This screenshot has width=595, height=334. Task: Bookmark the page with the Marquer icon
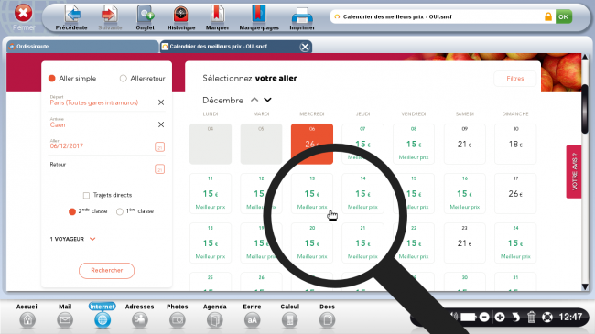[x=217, y=15]
